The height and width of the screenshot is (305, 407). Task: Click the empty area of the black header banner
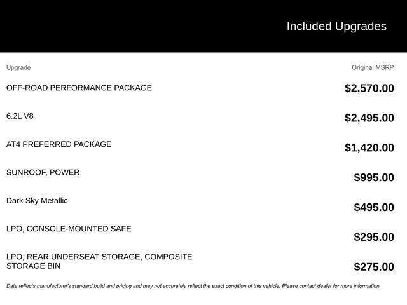(x=127, y=26)
